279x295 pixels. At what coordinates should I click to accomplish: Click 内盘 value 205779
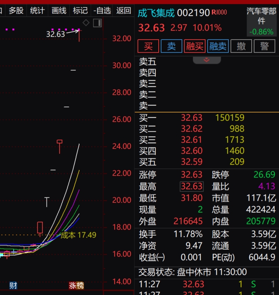coord(261,221)
